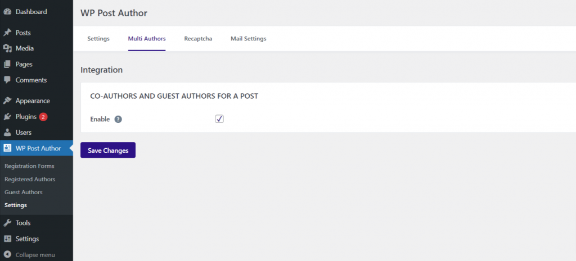The image size is (576, 261).
Task: Uncheck the Enable co-authors checkbox
Action: tap(219, 119)
